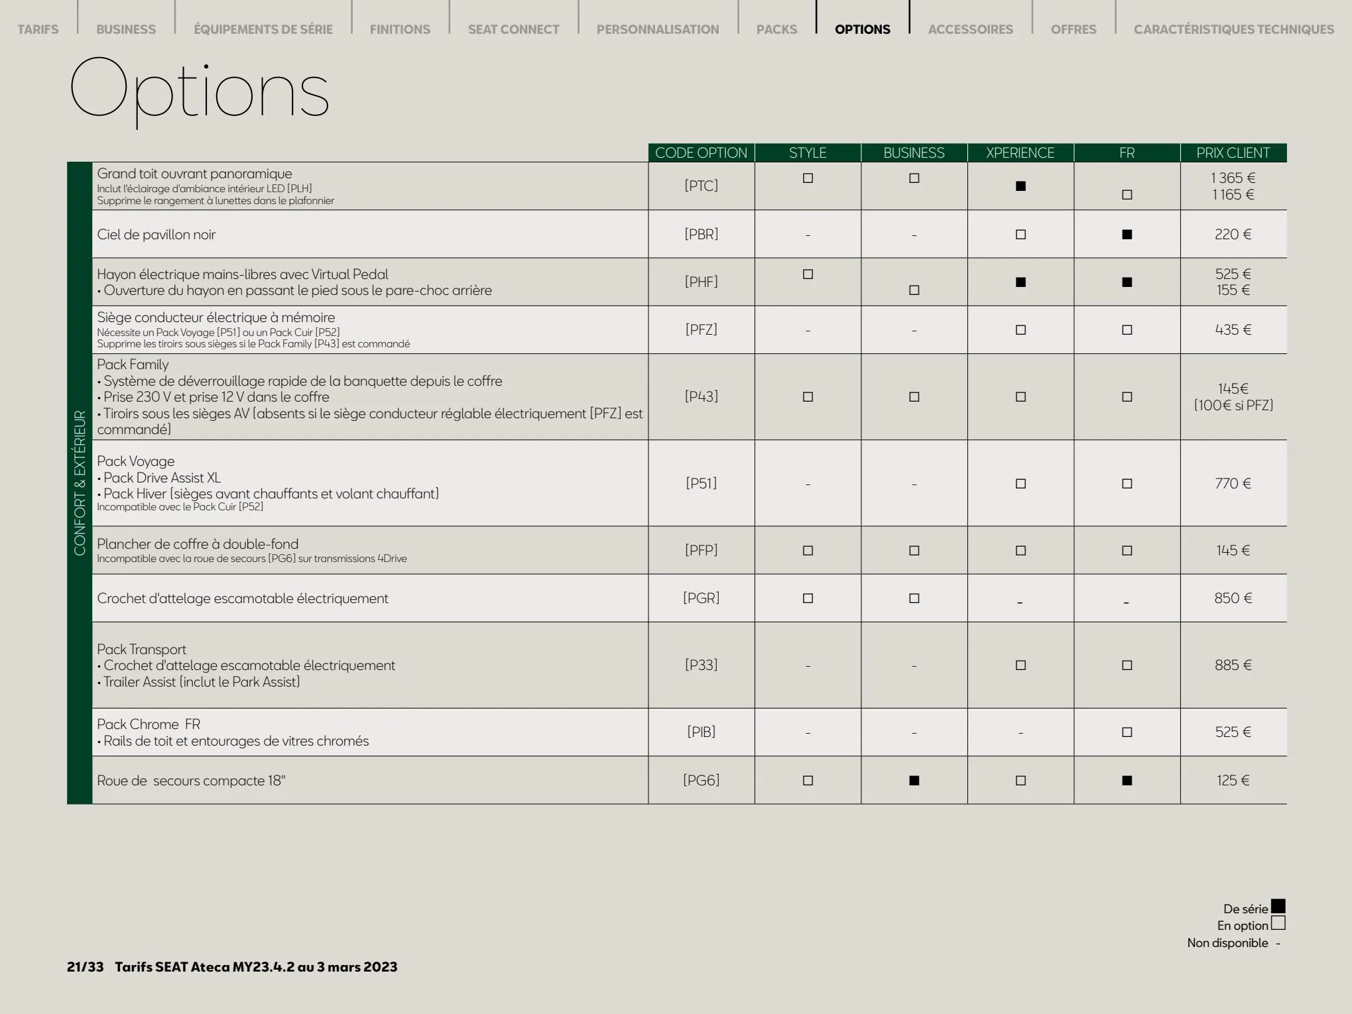Click the XPERIENCE column header
The image size is (1352, 1014).
(x=1020, y=152)
